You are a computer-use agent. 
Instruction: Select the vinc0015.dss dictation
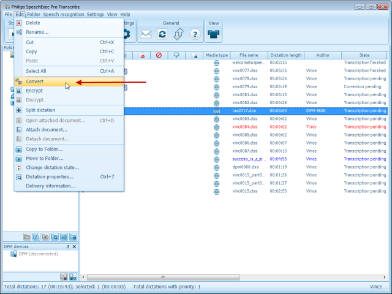click(x=245, y=191)
